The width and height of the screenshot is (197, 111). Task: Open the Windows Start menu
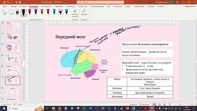coord(4,108)
